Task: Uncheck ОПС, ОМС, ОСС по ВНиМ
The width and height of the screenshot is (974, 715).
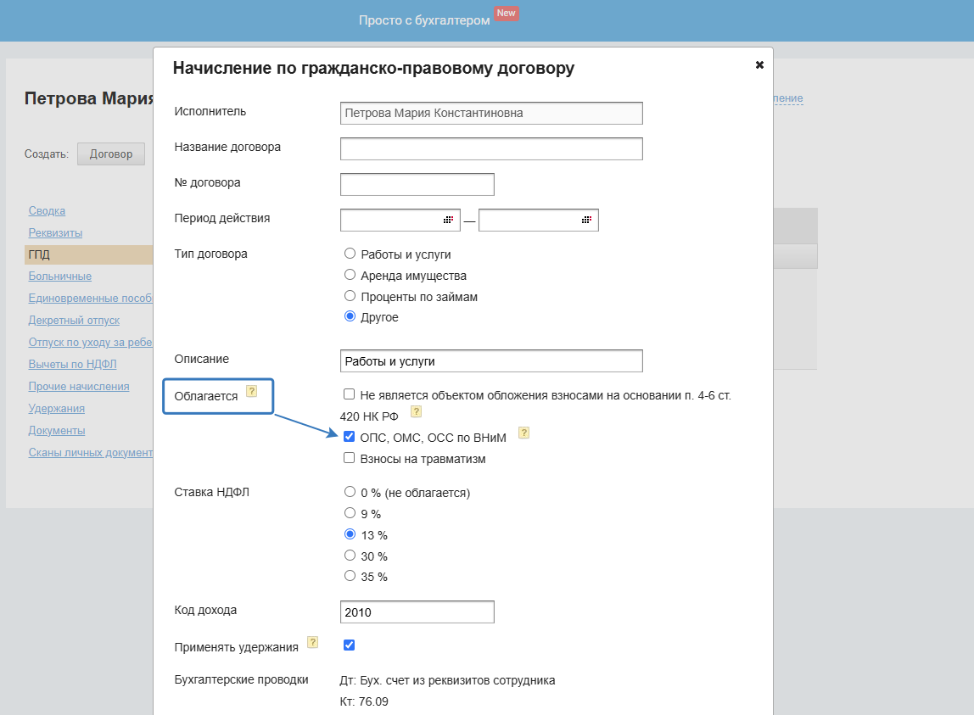Action: pyautogui.click(x=350, y=437)
